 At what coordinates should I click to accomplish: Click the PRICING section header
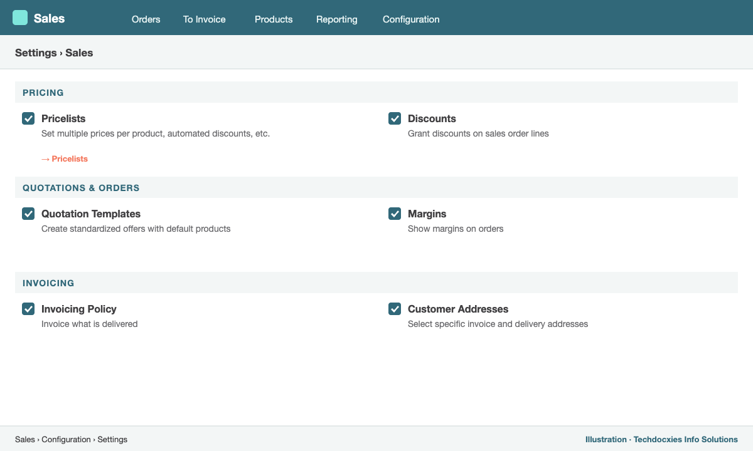376,92
